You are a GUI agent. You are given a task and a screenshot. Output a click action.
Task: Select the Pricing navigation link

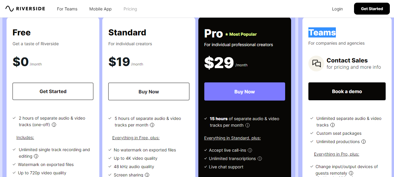click(130, 9)
